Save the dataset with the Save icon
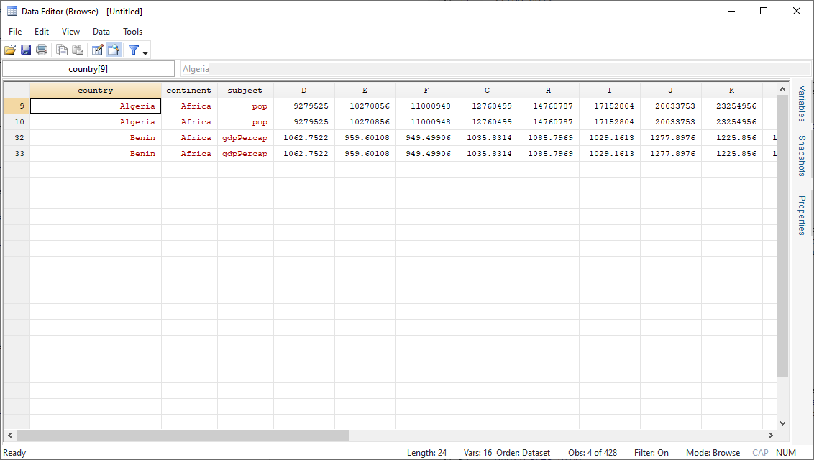Image resolution: width=814 pixels, height=460 pixels. 26,50
